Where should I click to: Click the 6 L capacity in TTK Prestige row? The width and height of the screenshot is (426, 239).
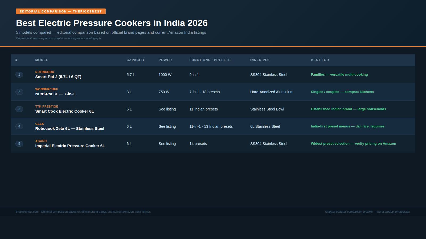coord(129,109)
